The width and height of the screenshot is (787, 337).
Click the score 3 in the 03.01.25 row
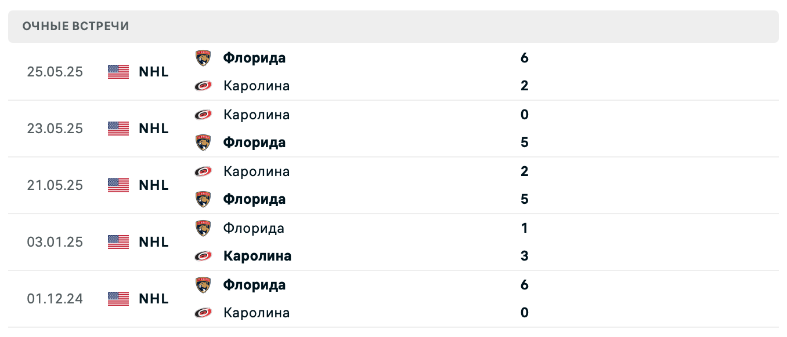525,256
